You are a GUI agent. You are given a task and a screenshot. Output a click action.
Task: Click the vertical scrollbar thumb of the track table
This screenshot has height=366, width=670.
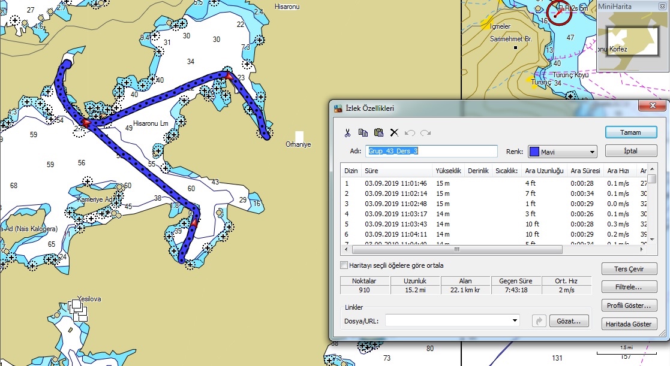(652, 179)
